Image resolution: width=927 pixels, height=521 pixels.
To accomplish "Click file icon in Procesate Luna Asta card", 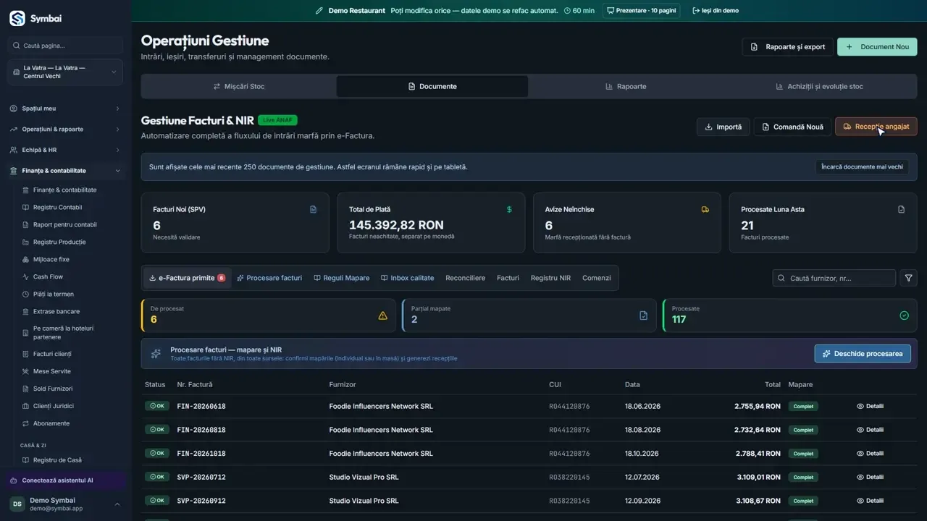I will tap(902, 210).
